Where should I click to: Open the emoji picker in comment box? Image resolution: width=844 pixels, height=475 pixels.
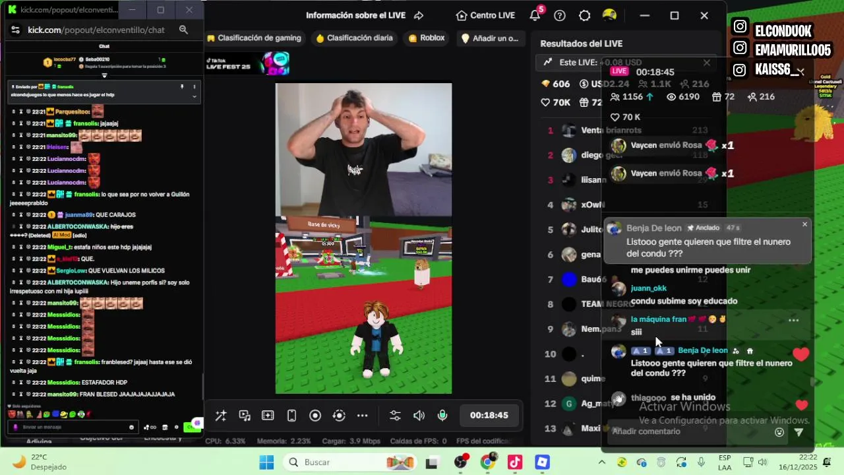point(779,432)
